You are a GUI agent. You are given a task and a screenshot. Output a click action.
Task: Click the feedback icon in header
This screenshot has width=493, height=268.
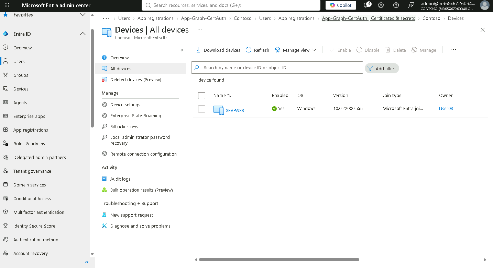(411, 5)
